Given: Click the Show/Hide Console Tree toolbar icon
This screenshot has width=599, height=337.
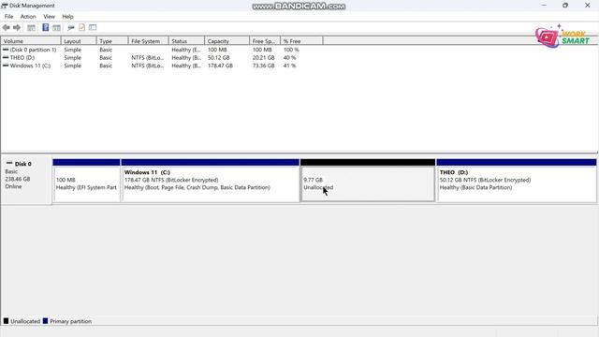Looking at the screenshot, I should (x=31, y=27).
